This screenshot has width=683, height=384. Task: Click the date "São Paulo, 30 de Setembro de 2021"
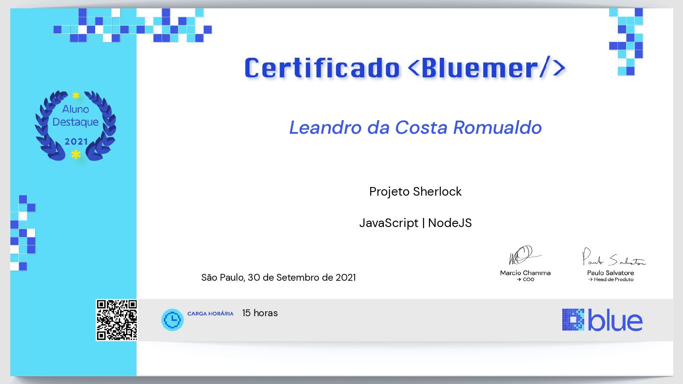pos(279,278)
